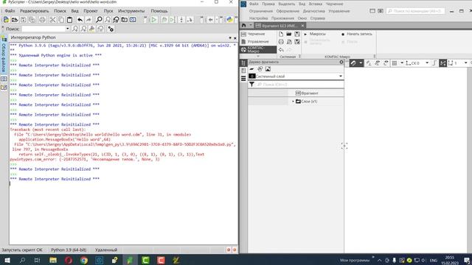
Task: Click the KOMPAS home icon
Action: [x=243, y=26]
